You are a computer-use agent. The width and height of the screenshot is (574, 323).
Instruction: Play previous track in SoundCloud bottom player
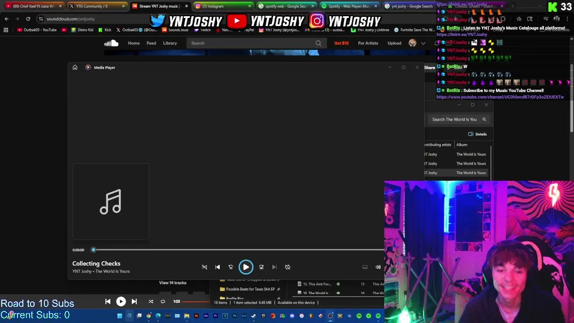pyautogui.click(x=108, y=301)
